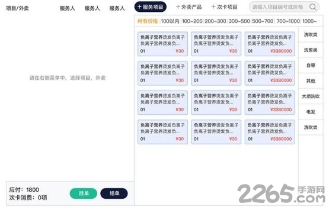
Task: Click the 项目/外卖 column header
Action: pos(17,8)
